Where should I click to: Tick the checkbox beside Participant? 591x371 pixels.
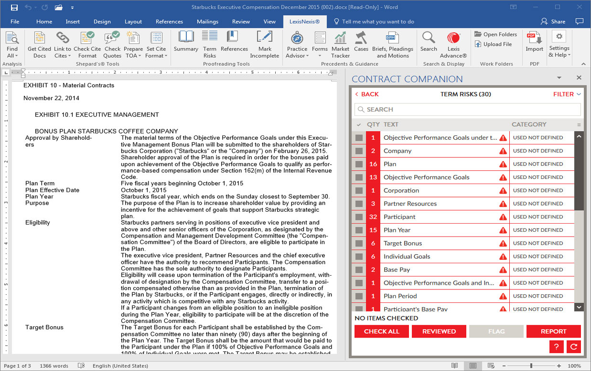coord(359,217)
